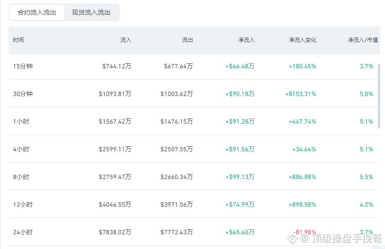Click the watermark logo icon near 顶级操盘手挽哥
385x249 pixels.
coord(293,238)
